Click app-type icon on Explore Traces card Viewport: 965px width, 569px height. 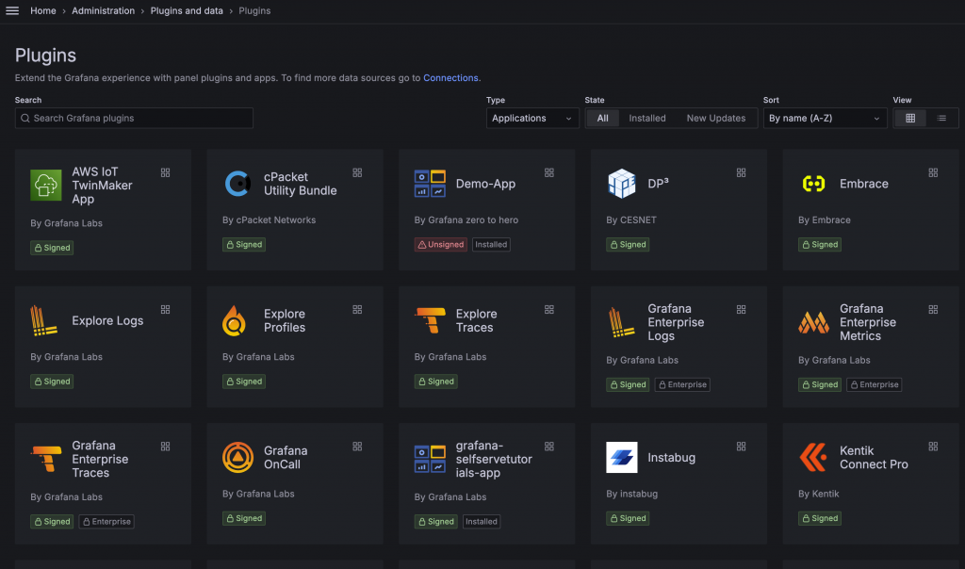tap(549, 309)
